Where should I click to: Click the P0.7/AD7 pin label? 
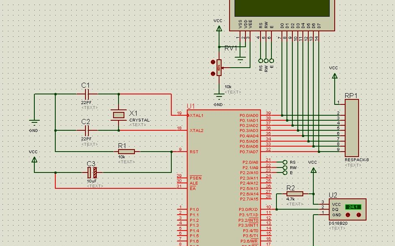point(249,152)
